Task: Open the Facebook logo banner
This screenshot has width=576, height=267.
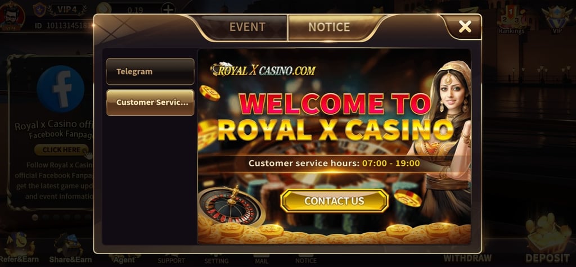Action: 61,89
